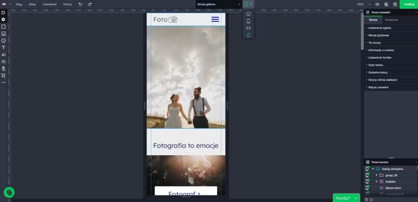This screenshot has height=202, width=418.
Task: Select the Nasze menu layer
Action: 393,188
